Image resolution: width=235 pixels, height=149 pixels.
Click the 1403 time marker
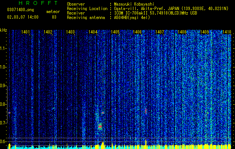tap(70, 32)
